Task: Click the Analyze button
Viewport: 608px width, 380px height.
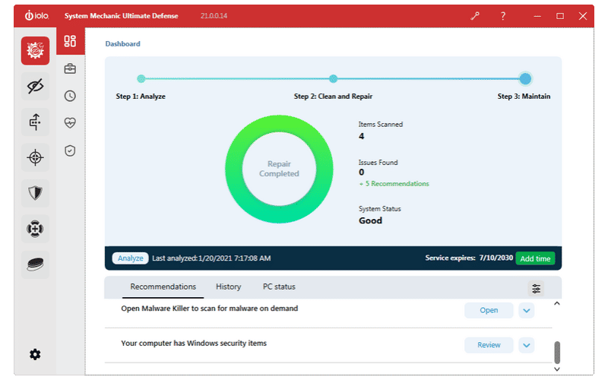Action: pyautogui.click(x=130, y=258)
